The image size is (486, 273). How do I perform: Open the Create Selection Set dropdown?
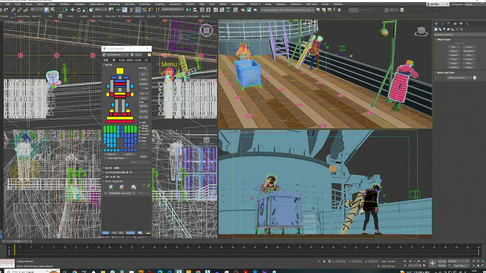pyautogui.click(x=172, y=9)
